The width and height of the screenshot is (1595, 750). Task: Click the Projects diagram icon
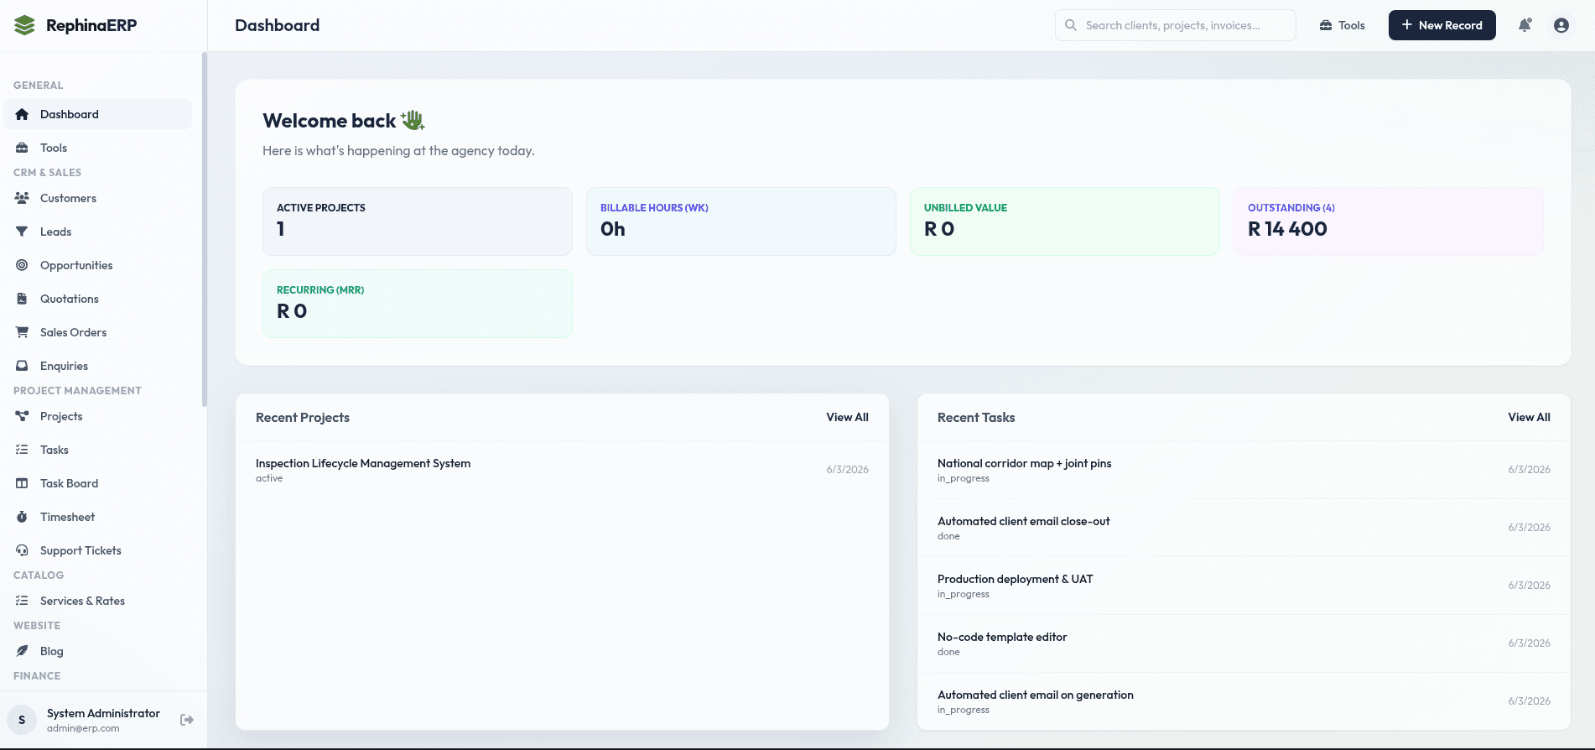22,416
